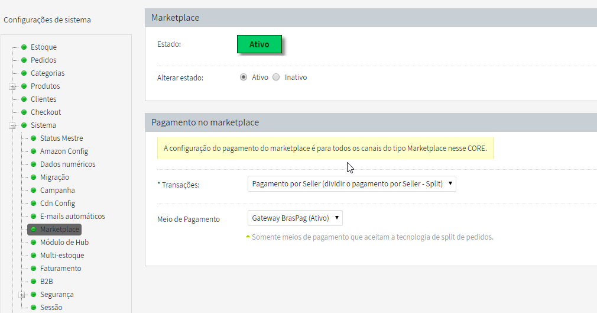
Task: Click the green status dot beside Clientes
Action: [x=24, y=99]
